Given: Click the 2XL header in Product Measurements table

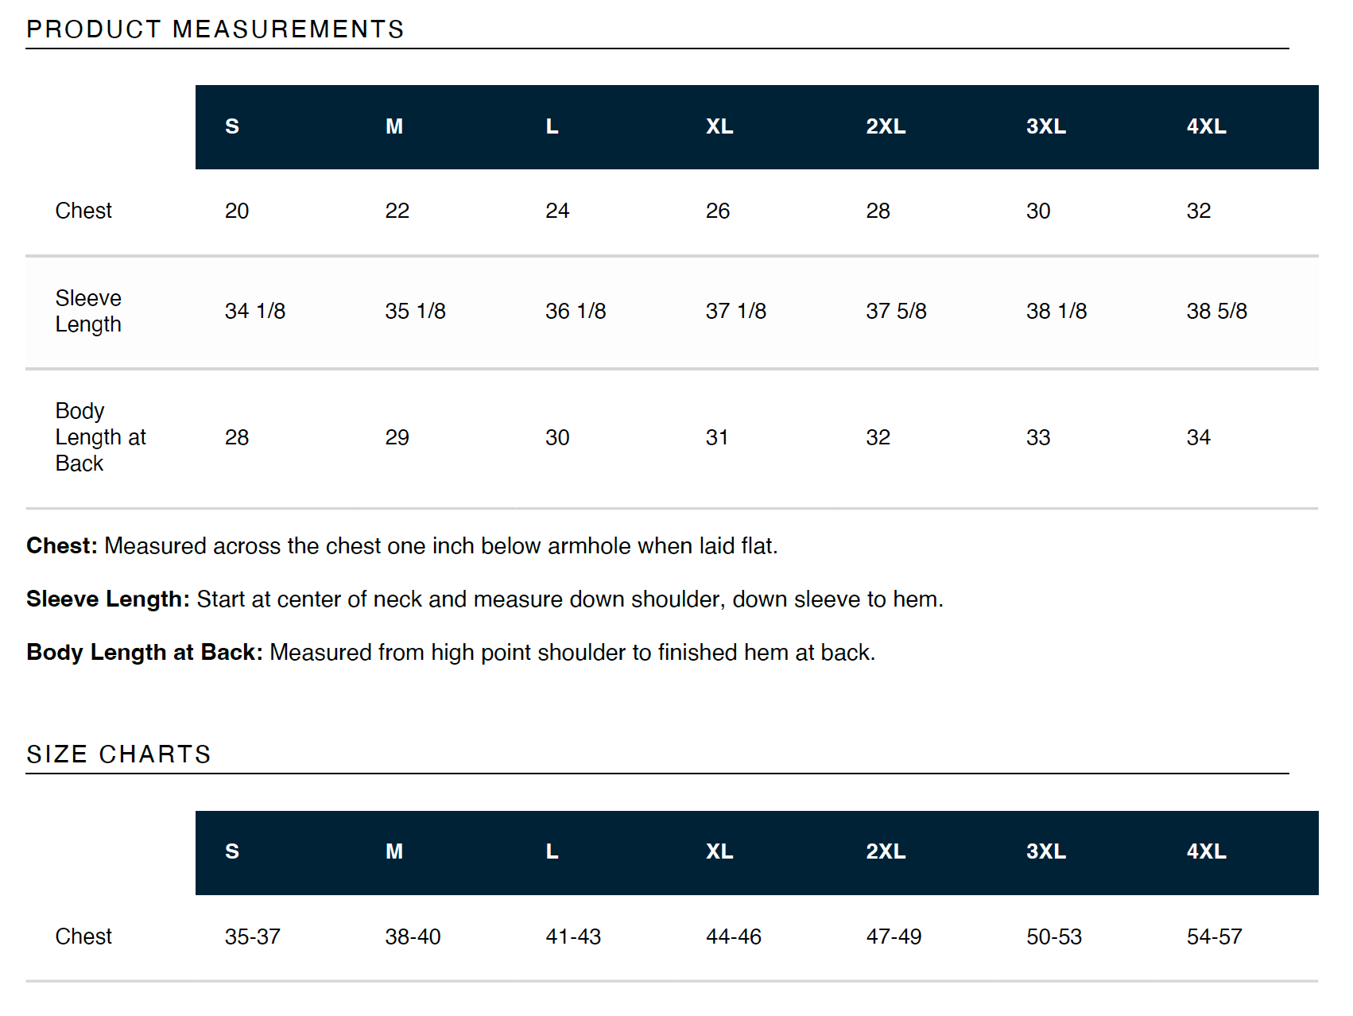Looking at the screenshot, I should [886, 126].
